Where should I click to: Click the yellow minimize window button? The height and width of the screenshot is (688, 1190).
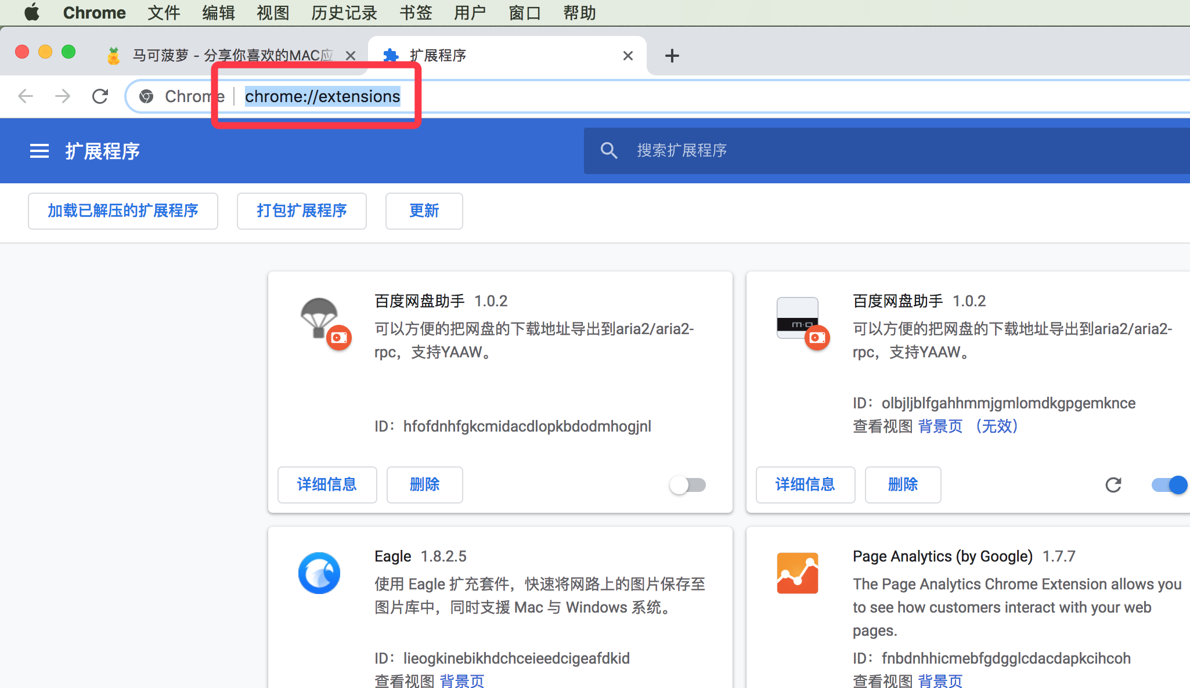point(45,52)
